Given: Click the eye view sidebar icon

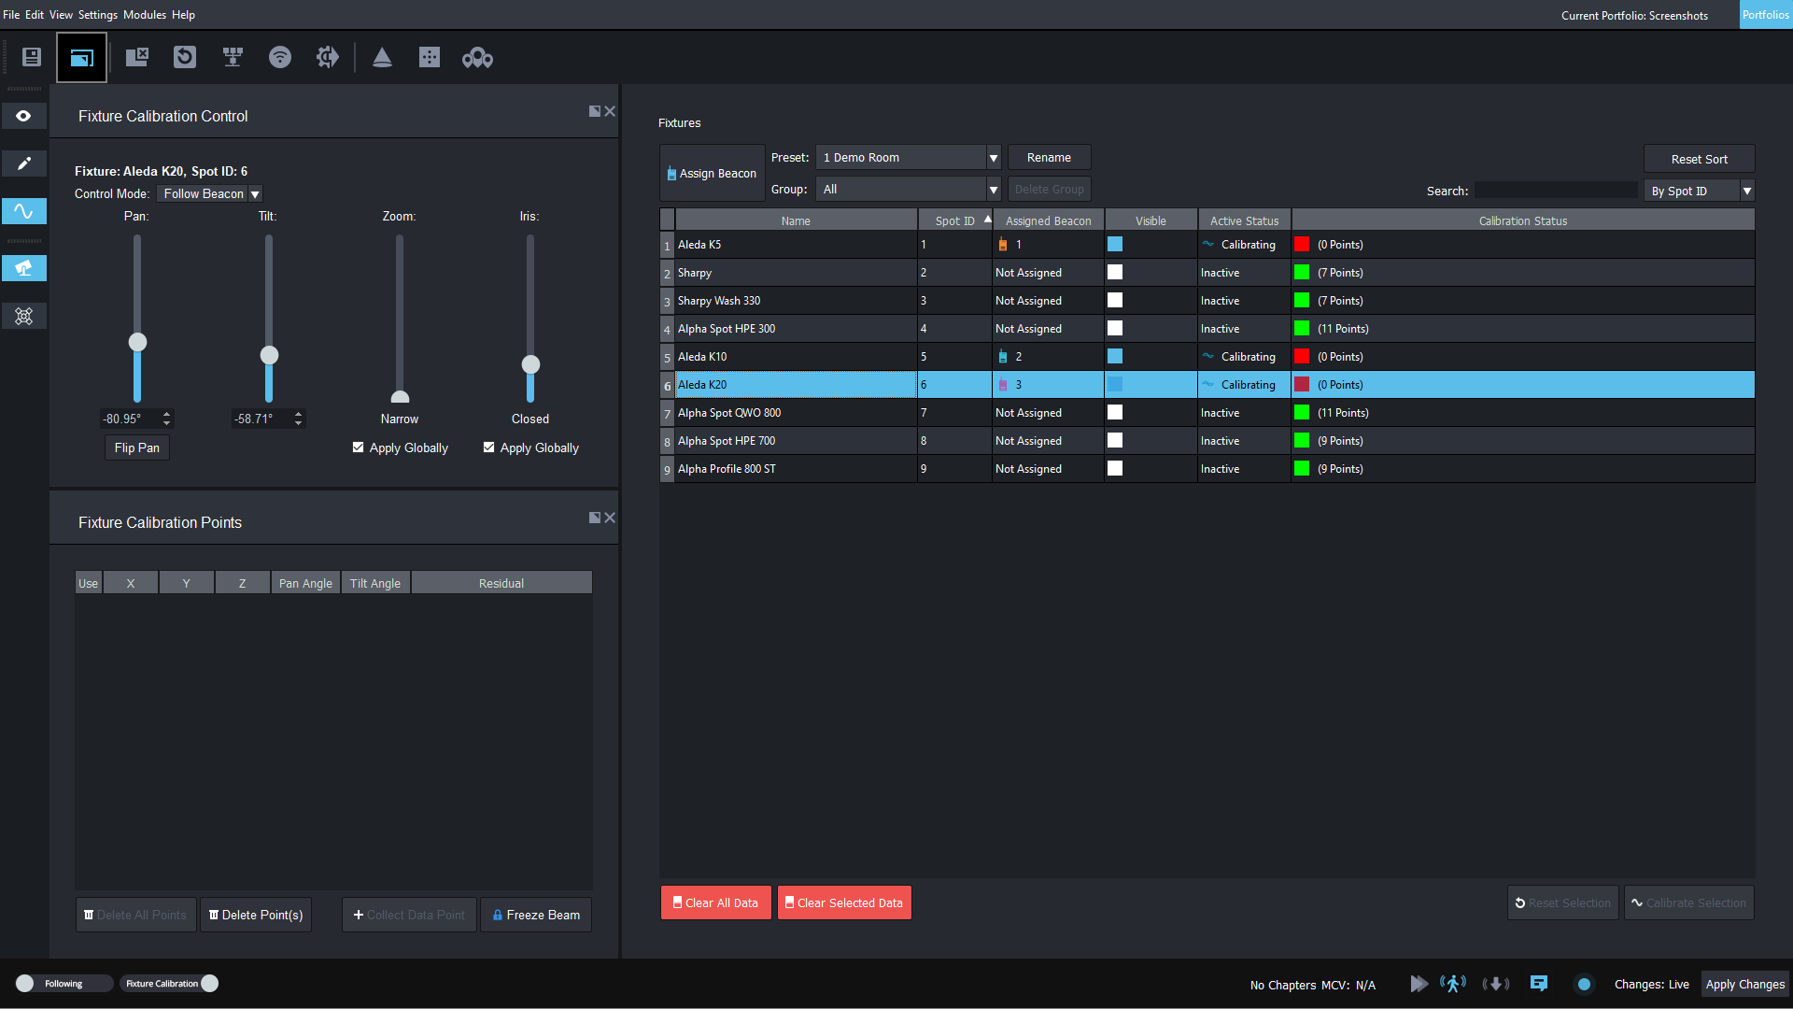Looking at the screenshot, I should tap(24, 116).
